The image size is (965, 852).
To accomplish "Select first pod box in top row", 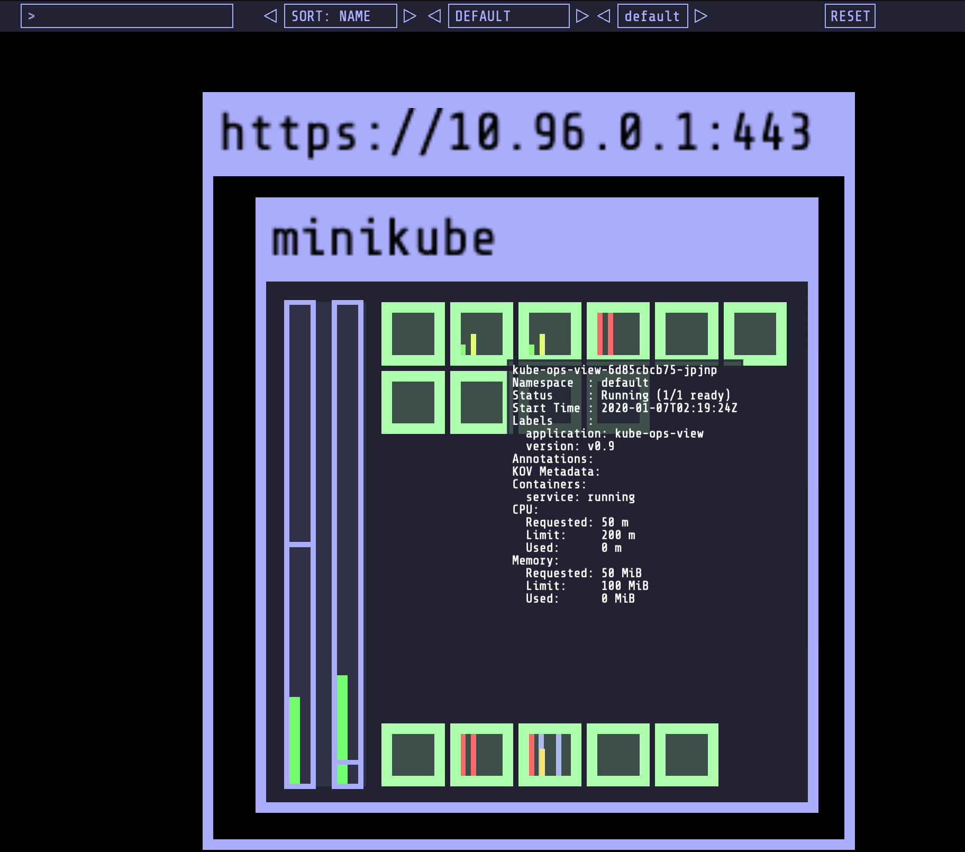I will point(413,333).
